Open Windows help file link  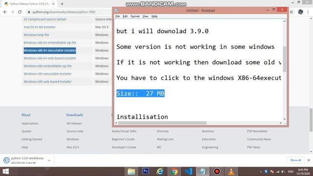(x=36, y=35)
